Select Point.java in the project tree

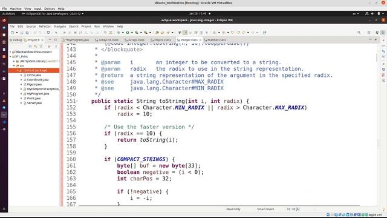pyautogui.click(x=34, y=98)
